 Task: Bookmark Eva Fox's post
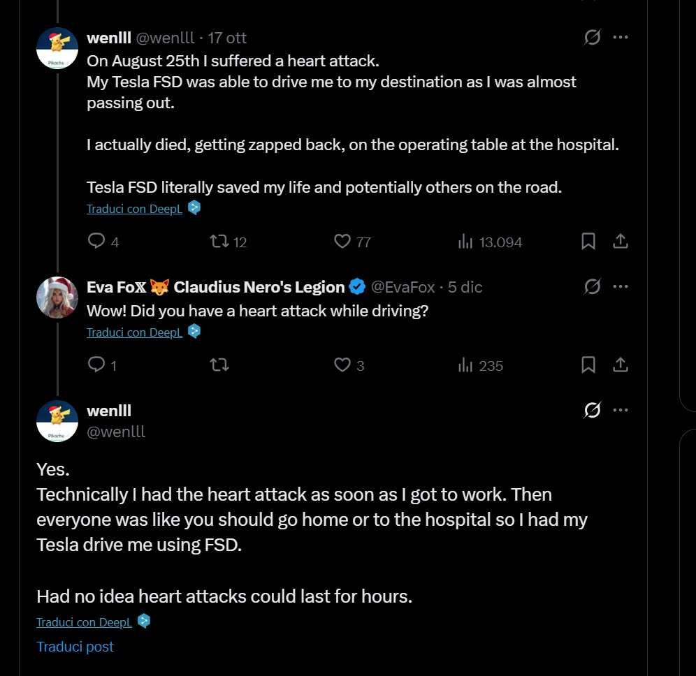(588, 365)
